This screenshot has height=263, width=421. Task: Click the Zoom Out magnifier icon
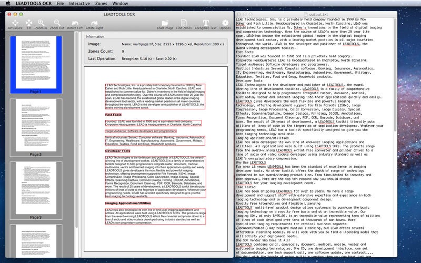pos(57,23)
